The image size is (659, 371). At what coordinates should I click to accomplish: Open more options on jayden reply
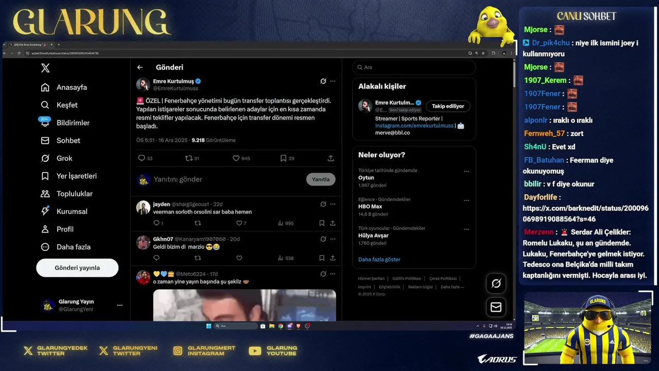click(333, 204)
